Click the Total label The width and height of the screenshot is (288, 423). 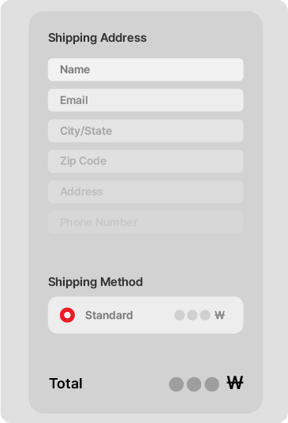point(65,384)
